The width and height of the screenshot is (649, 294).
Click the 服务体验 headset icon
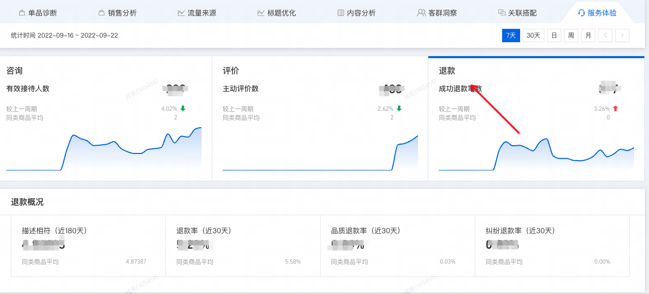tap(581, 13)
